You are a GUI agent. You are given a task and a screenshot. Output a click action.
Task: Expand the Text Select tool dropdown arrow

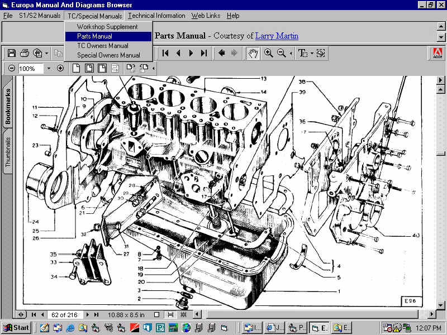[x=312, y=53]
